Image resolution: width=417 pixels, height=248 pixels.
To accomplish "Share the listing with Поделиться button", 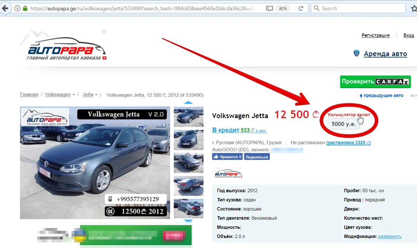I will pos(257,157).
